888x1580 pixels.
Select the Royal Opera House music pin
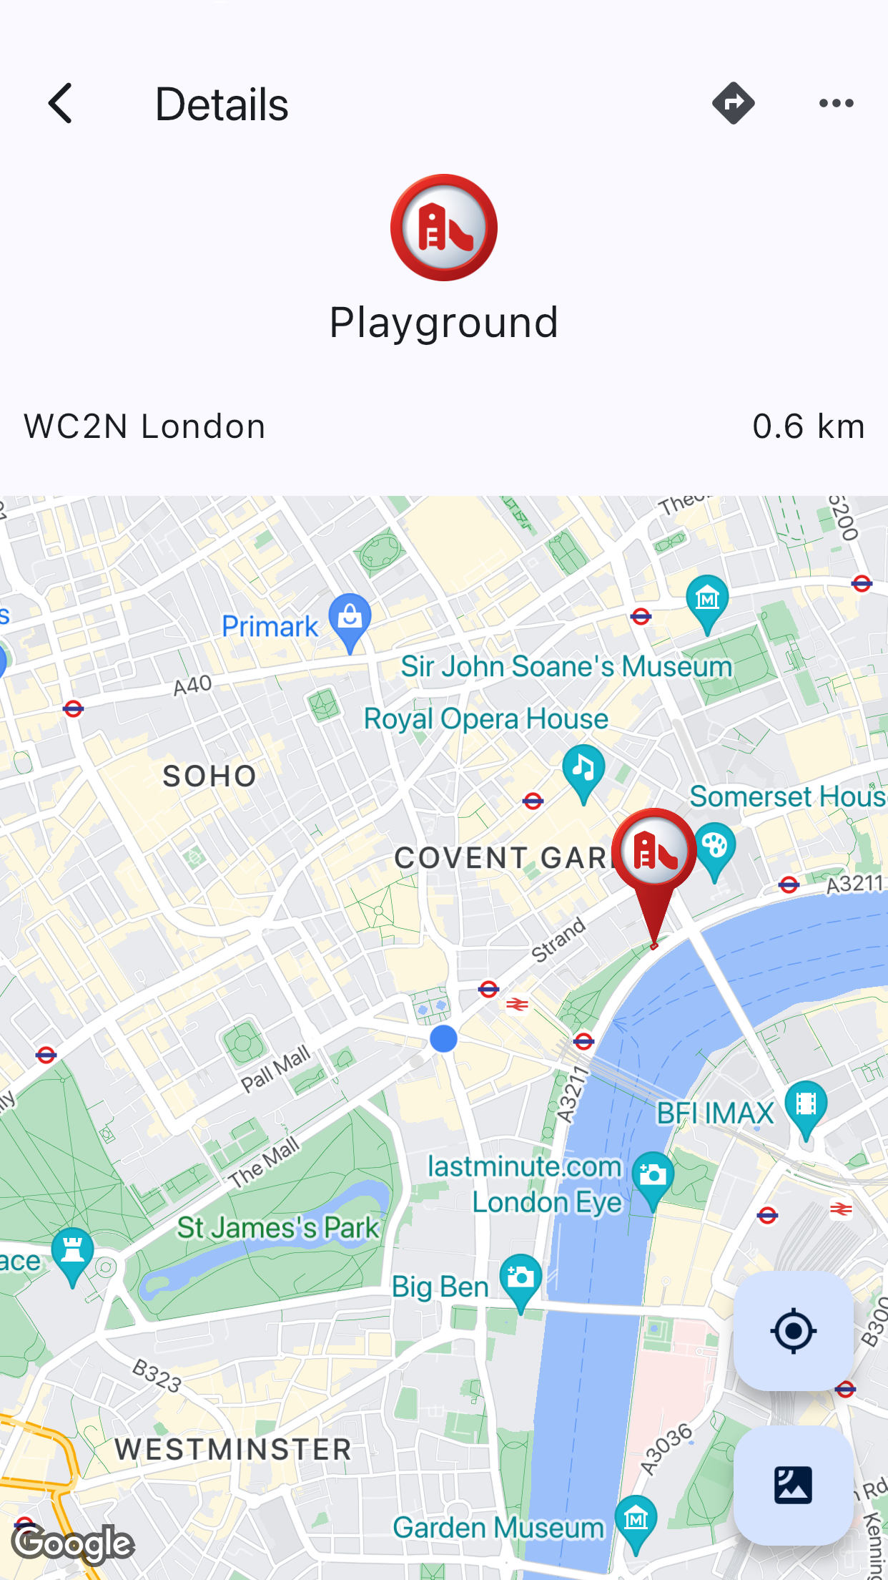tap(583, 773)
